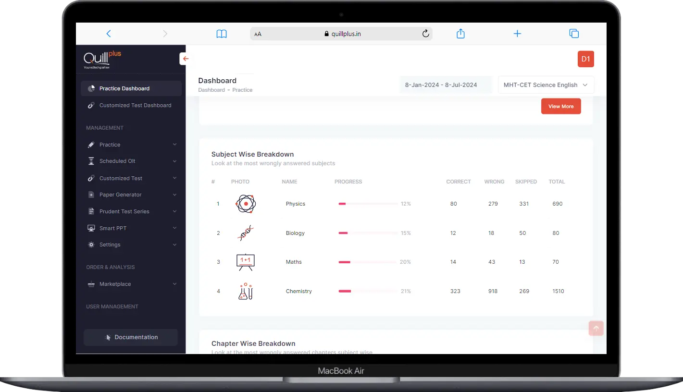Screen dimensions: 683x392
Task: Reload page with the refresh icon
Action: [425, 34]
